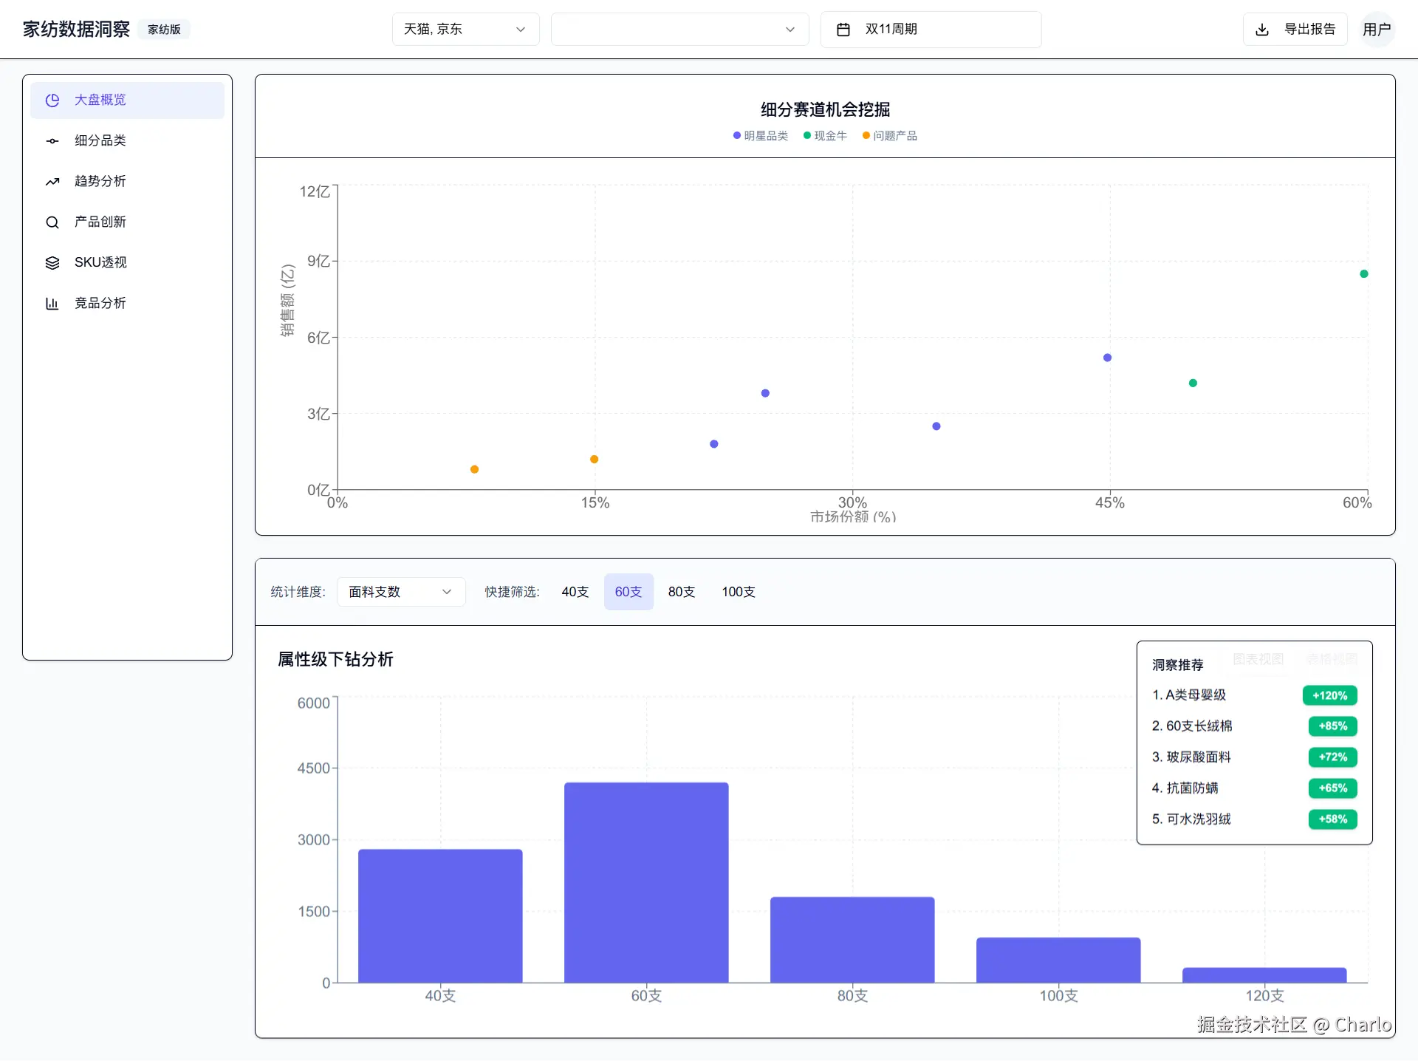
Task: Click the 60支 bar in the chart
Action: (646, 882)
